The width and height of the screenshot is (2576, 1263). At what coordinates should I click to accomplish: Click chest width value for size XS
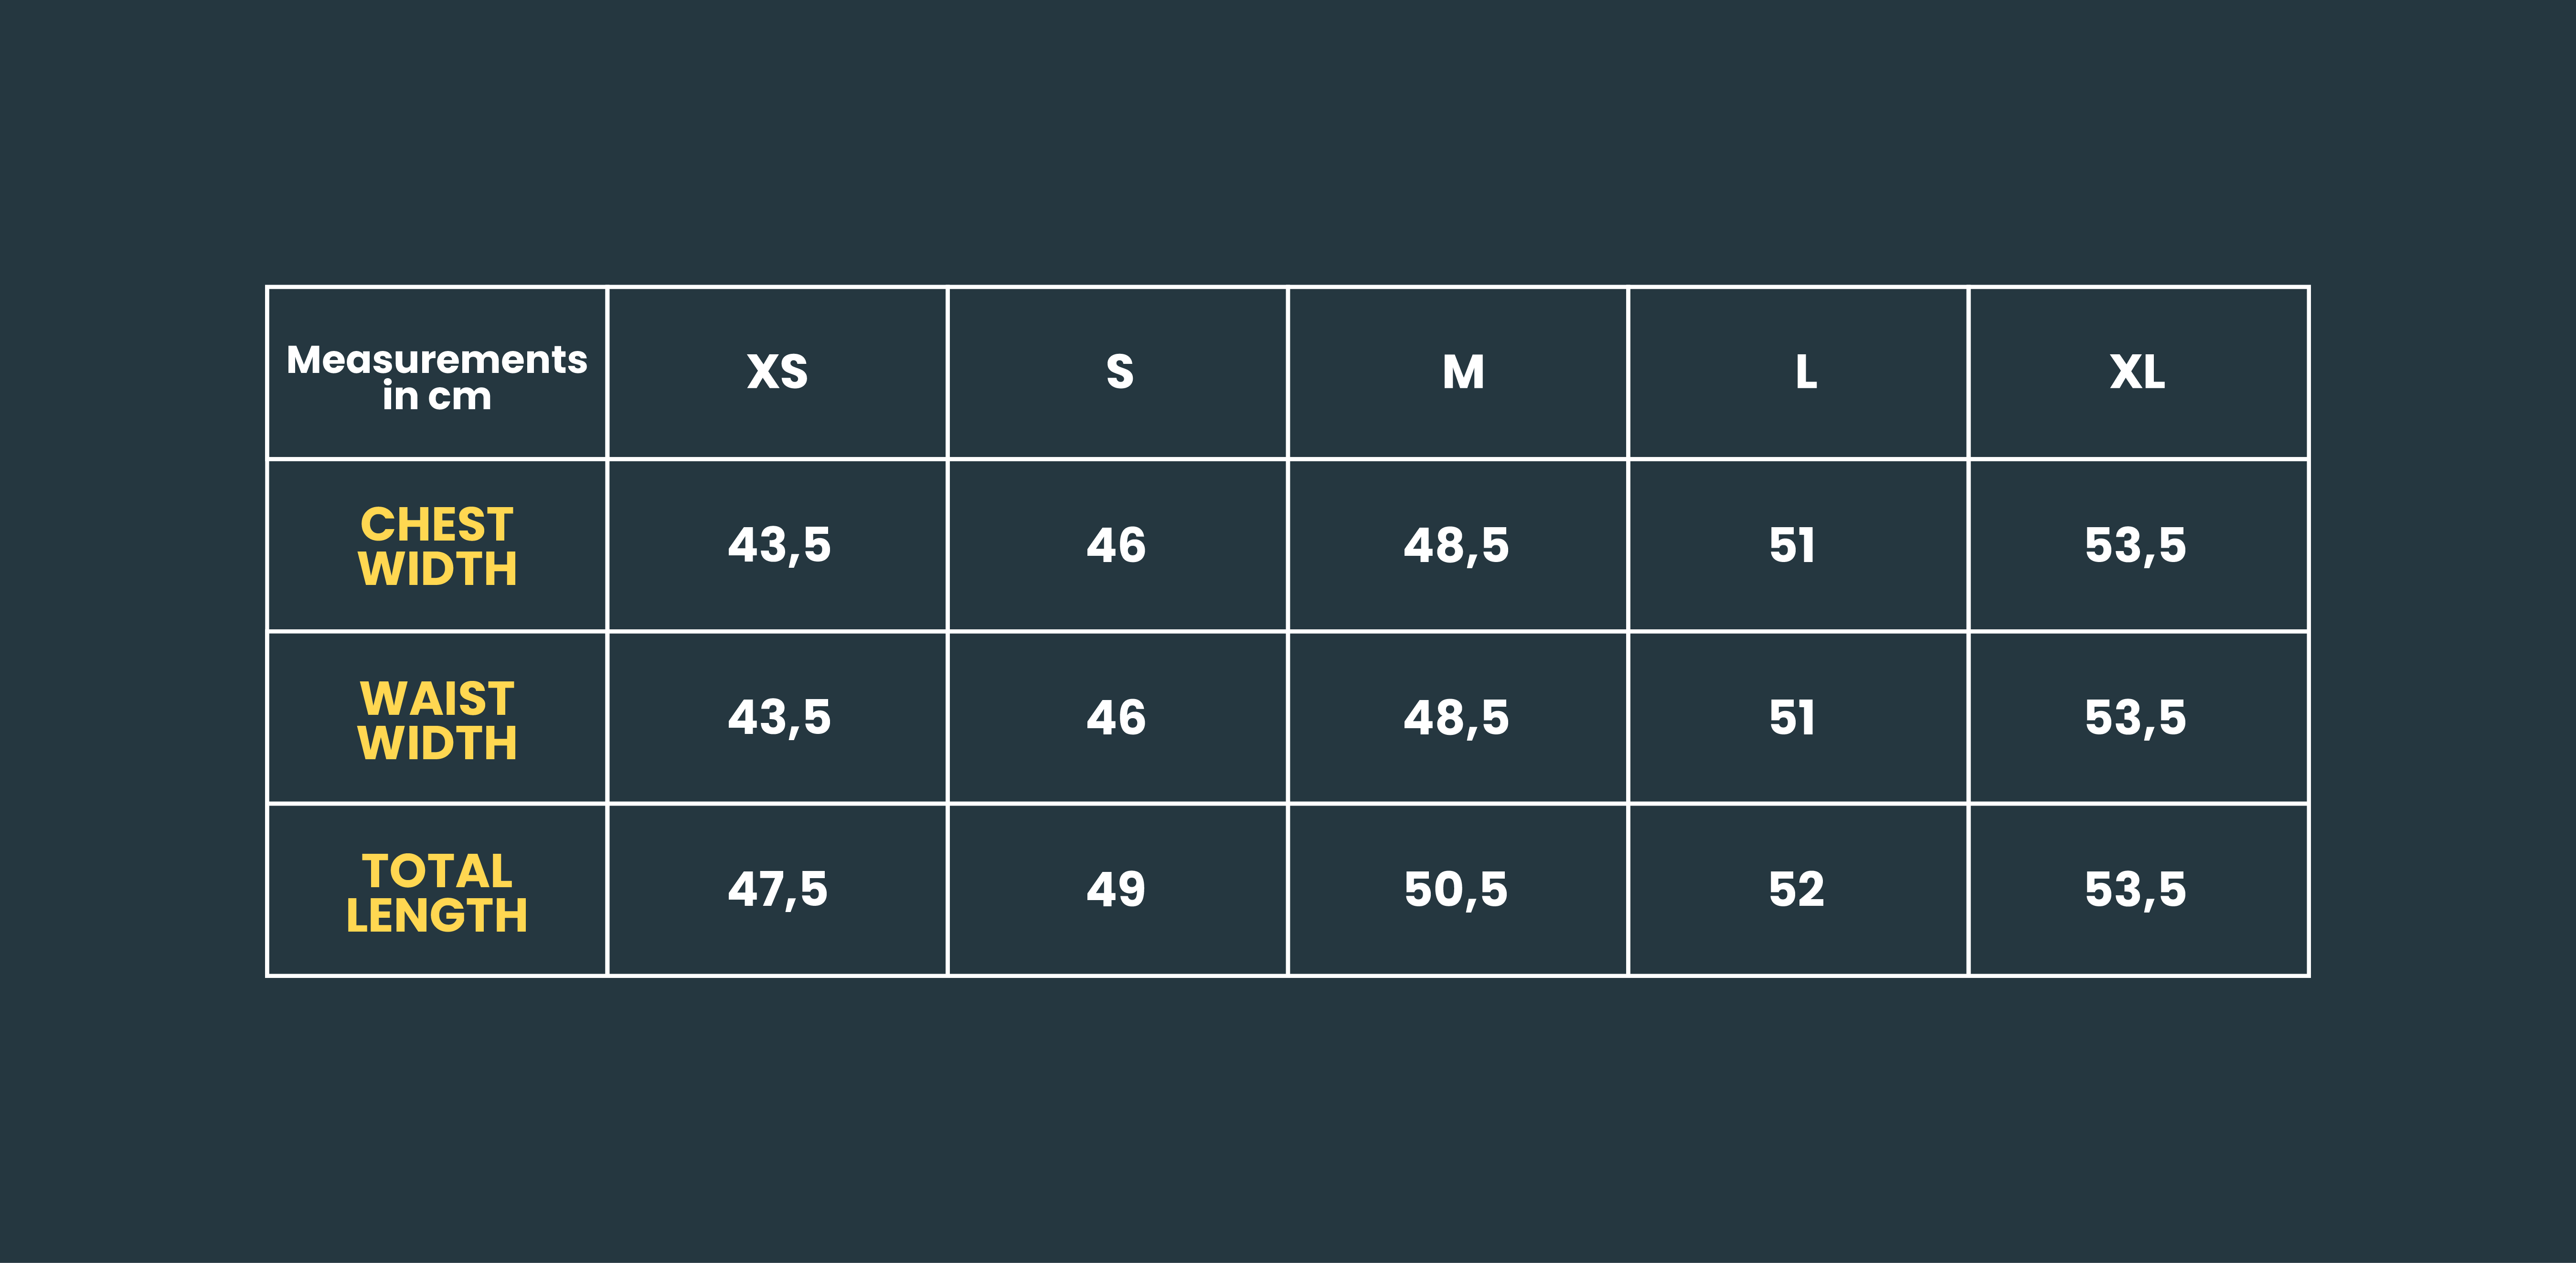(x=779, y=546)
